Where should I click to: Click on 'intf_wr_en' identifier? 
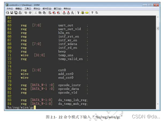pyautogui.click(x=68, y=40)
